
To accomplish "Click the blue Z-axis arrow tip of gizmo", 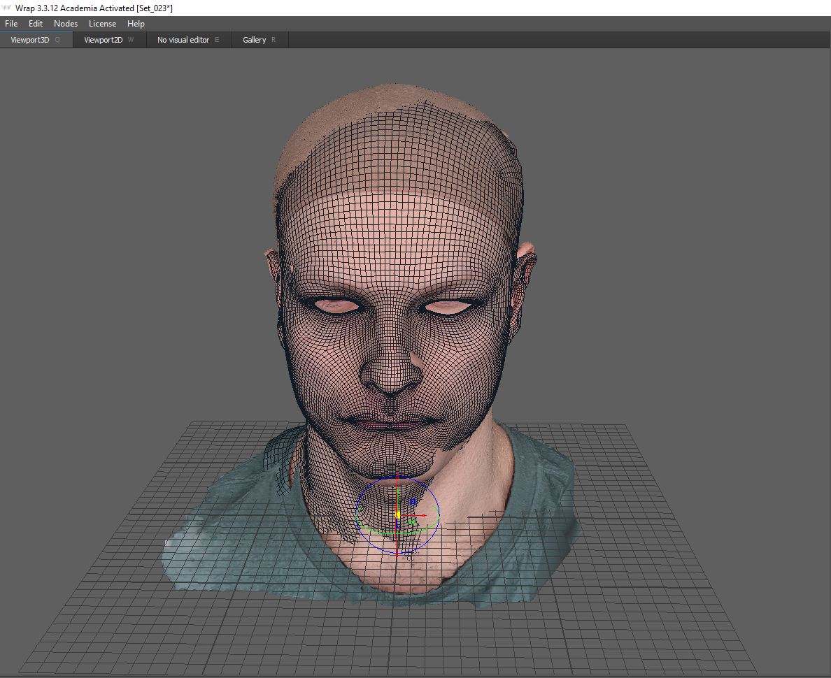I will 397,527.
